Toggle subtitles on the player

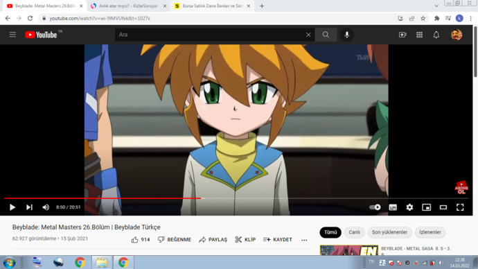pyautogui.click(x=393, y=207)
